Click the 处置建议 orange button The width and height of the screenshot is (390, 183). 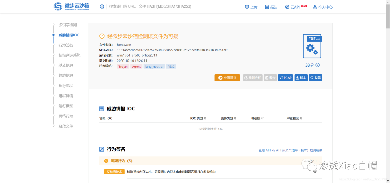point(227,77)
